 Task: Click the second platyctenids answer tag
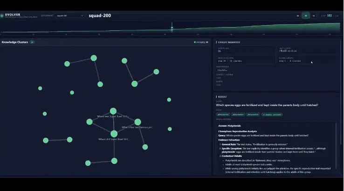tap(238, 114)
